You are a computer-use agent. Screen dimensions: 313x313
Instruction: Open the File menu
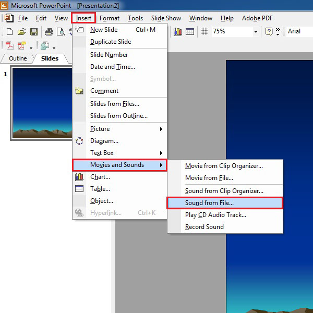(23, 18)
